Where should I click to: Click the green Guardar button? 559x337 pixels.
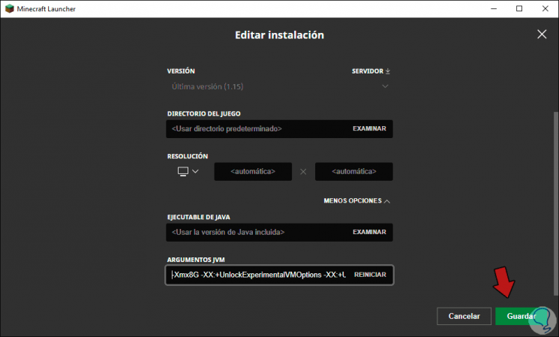(521, 316)
